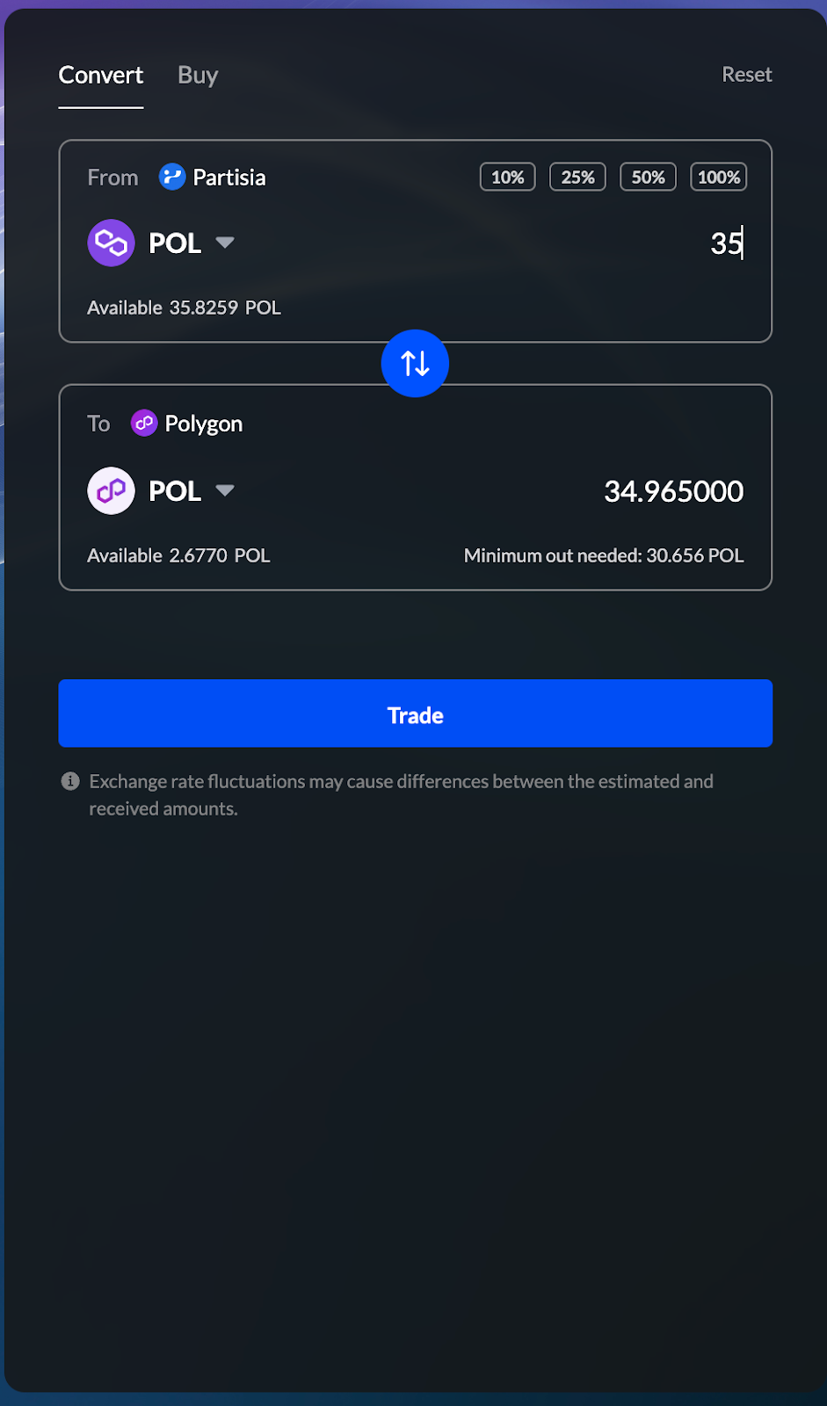Select the 50% amount preset
Image resolution: width=827 pixels, height=1406 pixels.
[x=648, y=177]
